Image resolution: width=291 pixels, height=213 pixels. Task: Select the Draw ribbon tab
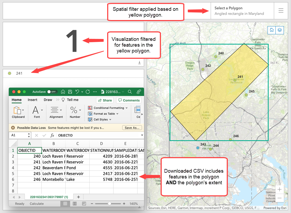coord(48,100)
